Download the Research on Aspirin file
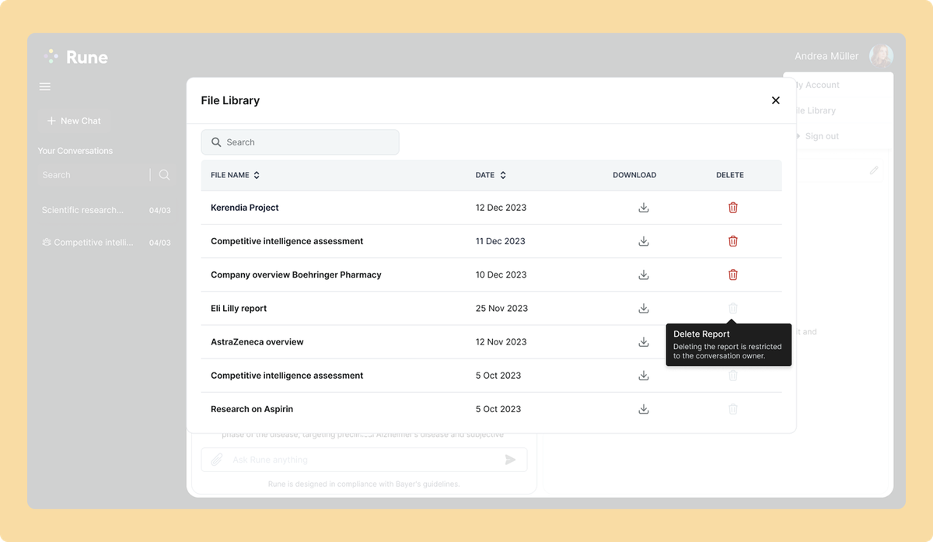The height and width of the screenshot is (542, 933). (x=644, y=409)
